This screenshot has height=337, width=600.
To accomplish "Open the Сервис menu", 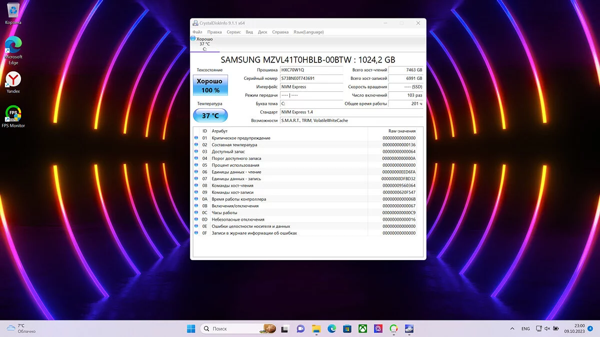I will tap(233, 32).
